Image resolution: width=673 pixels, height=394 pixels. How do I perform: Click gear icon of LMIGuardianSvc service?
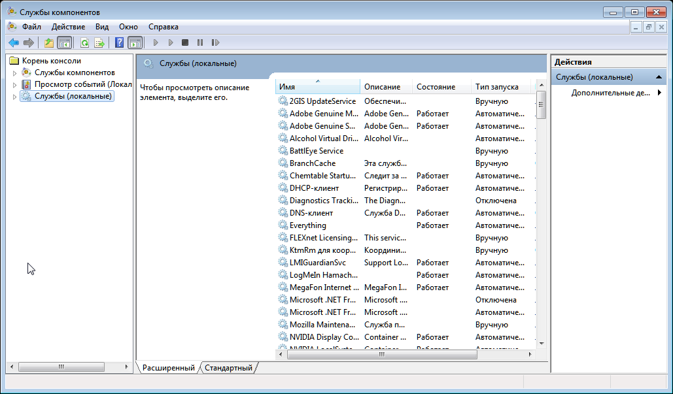coord(283,263)
